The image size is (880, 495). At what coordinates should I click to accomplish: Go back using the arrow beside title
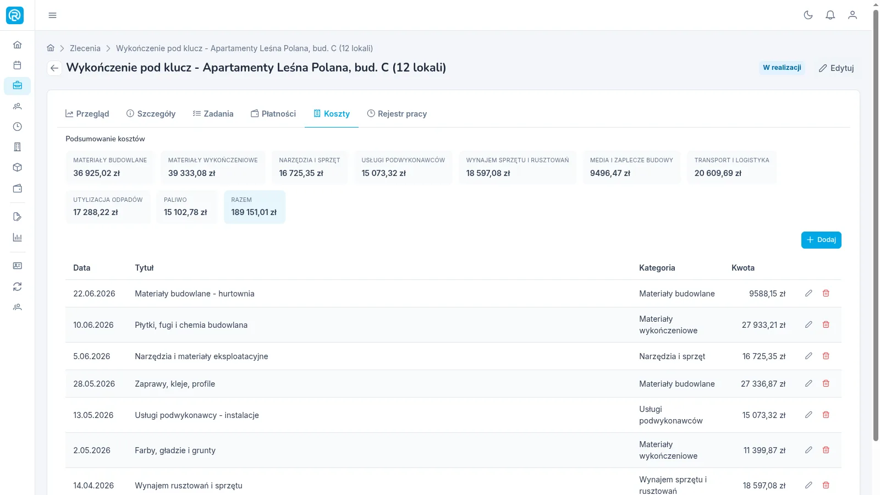[x=54, y=68]
